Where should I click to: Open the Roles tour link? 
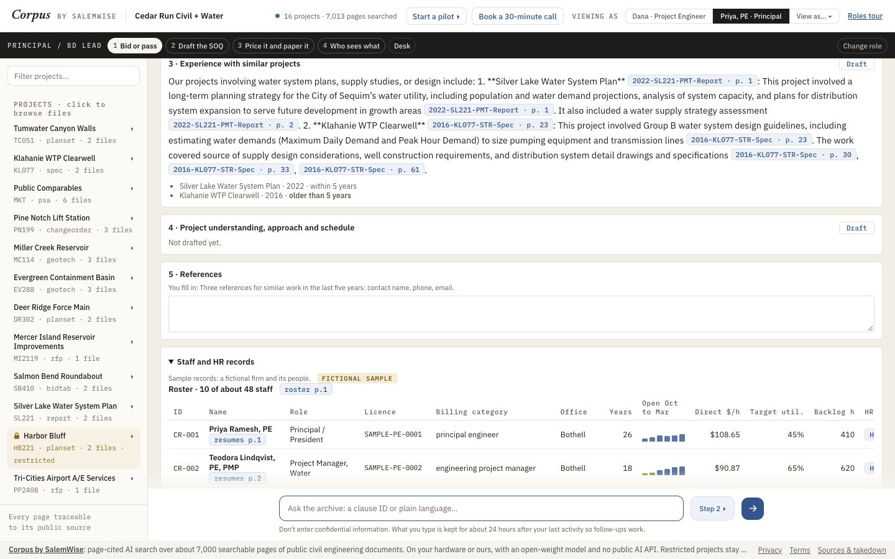(865, 16)
